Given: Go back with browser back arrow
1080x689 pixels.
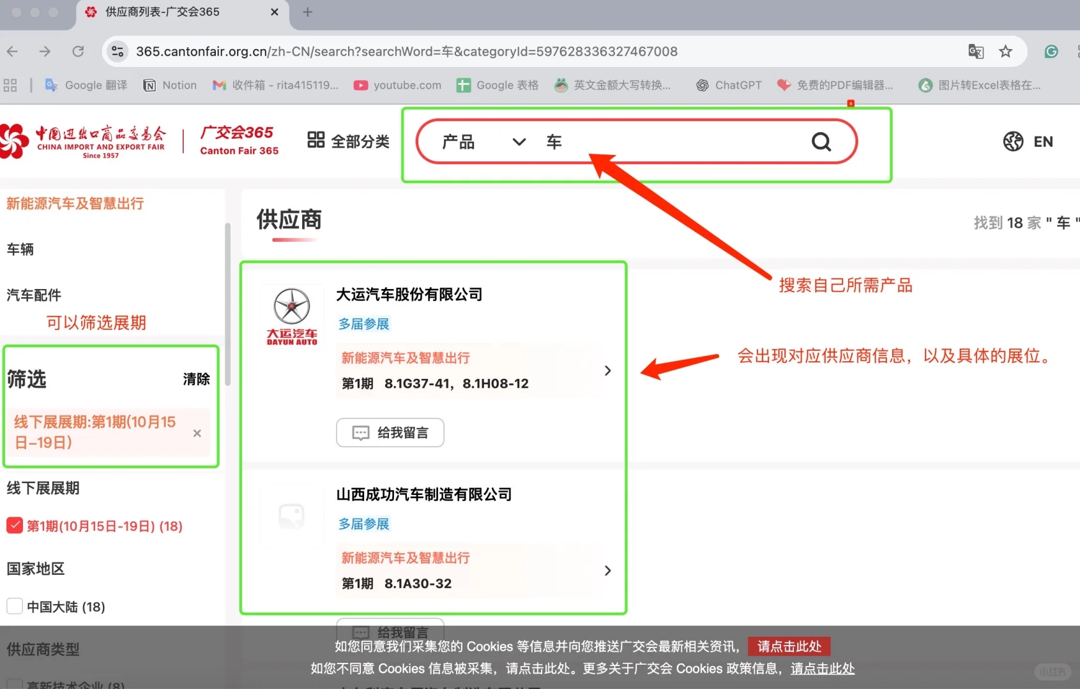Looking at the screenshot, I should 12,52.
